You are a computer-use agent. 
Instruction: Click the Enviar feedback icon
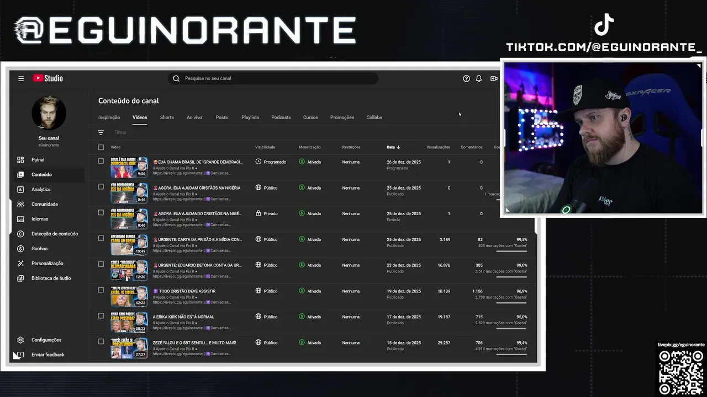(x=20, y=355)
